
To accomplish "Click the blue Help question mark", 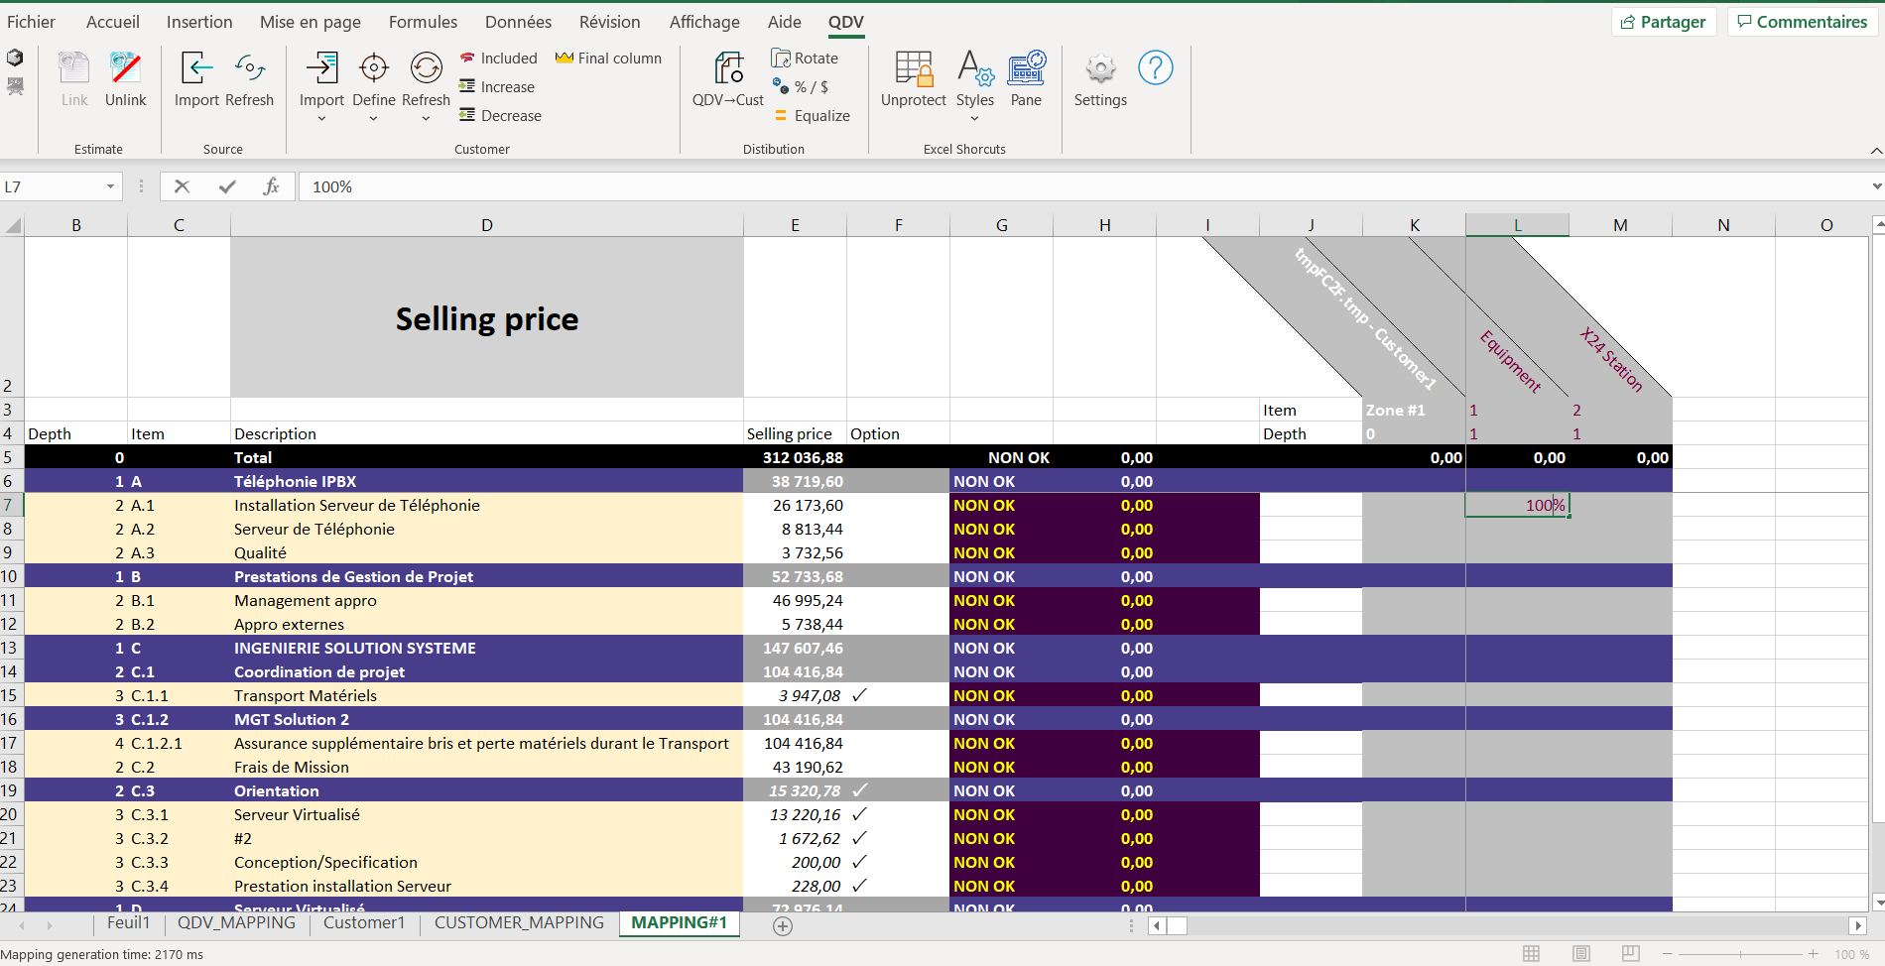I will coord(1155,68).
